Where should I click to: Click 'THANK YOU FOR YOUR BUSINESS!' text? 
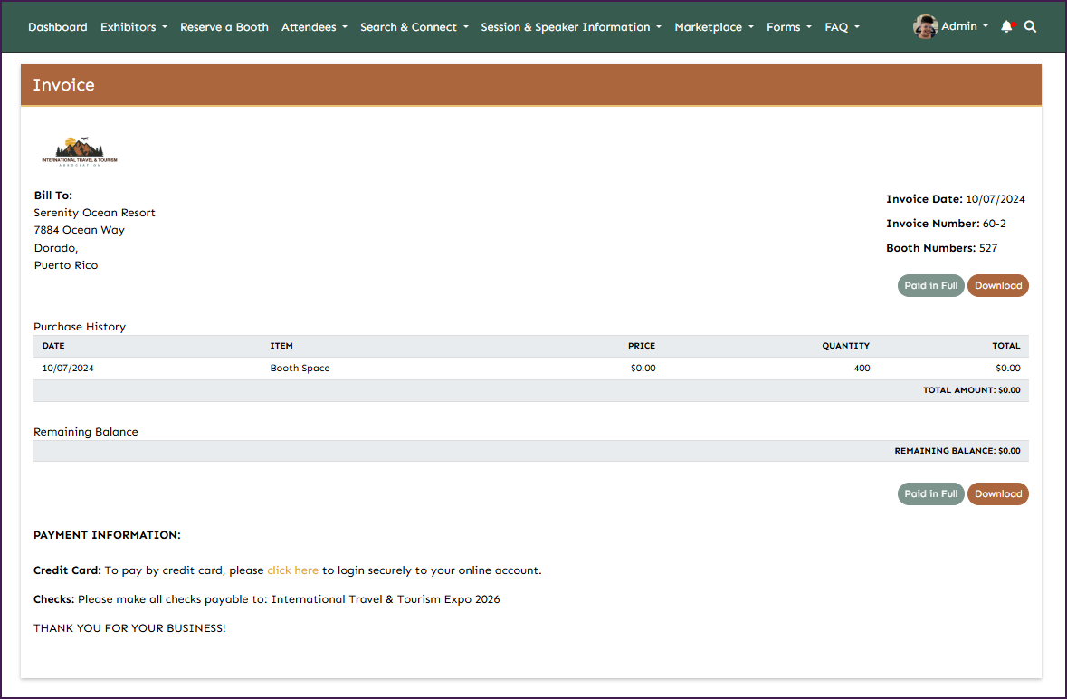(129, 628)
